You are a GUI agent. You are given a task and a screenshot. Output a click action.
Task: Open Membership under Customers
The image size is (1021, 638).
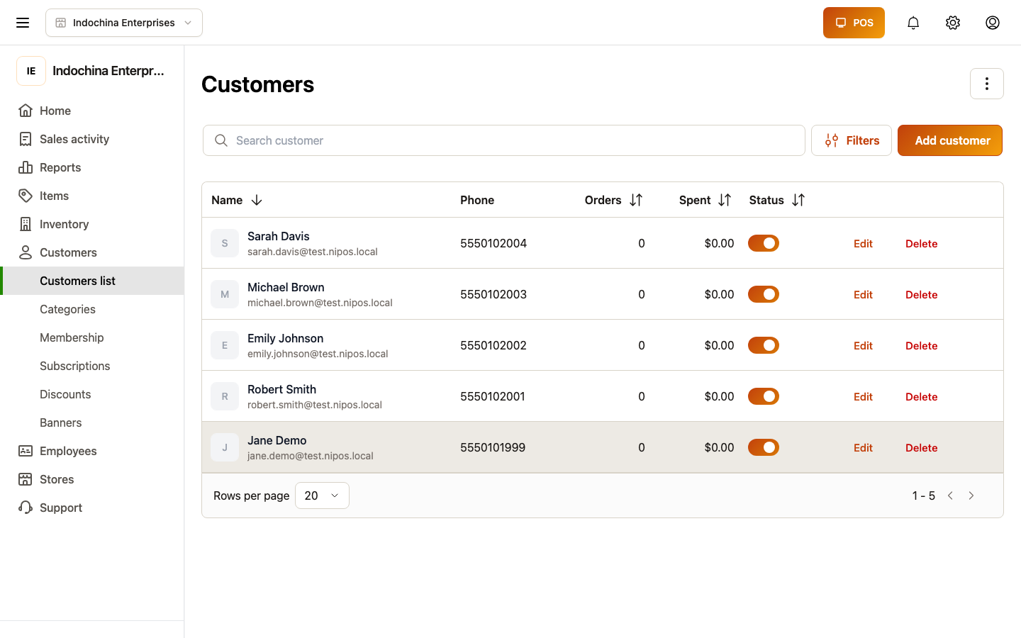coord(92,337)
